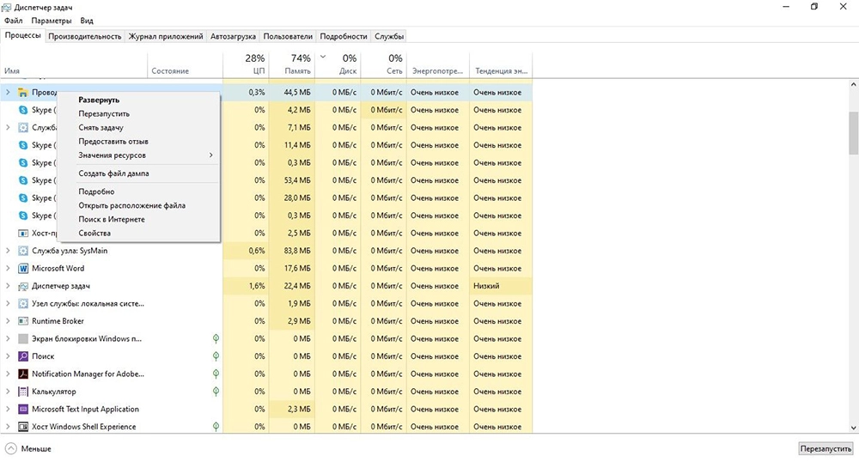Click the Runtime Broker process icon

23,321
